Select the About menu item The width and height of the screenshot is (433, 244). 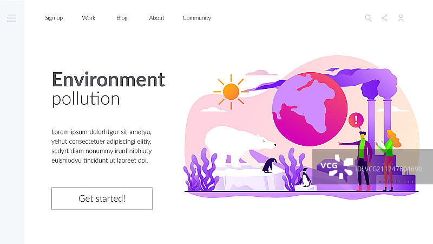point(156,18)
